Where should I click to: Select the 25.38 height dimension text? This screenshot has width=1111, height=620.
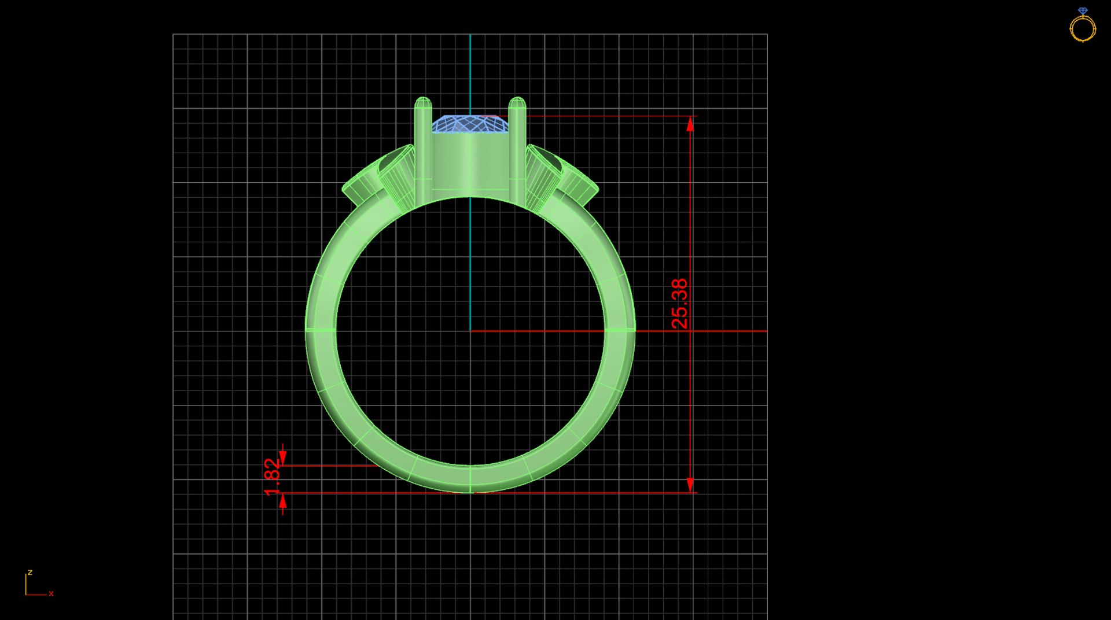click(x=680, y=304)
